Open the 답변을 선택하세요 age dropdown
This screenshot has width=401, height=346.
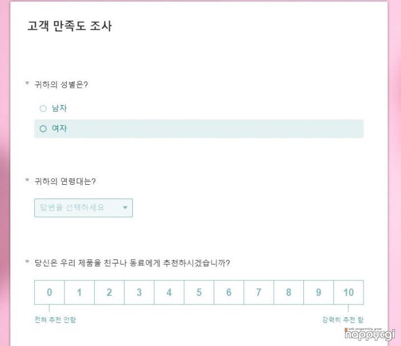(84, 208)
